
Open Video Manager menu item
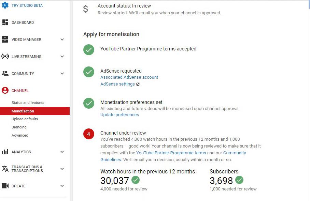(x=27, y=40)
